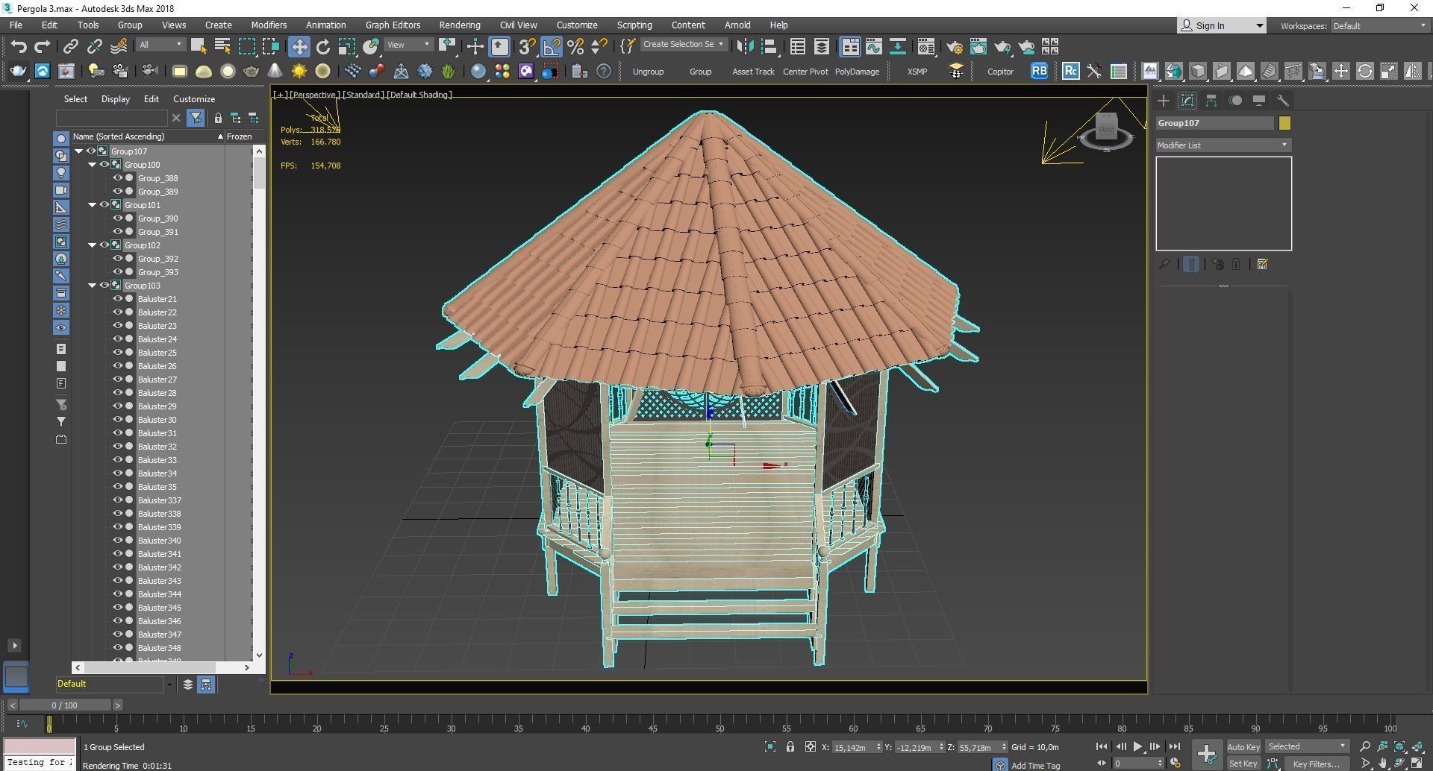Collapse the Group103 tree node
Screen dimensions: 1433x771
(93, 286)
